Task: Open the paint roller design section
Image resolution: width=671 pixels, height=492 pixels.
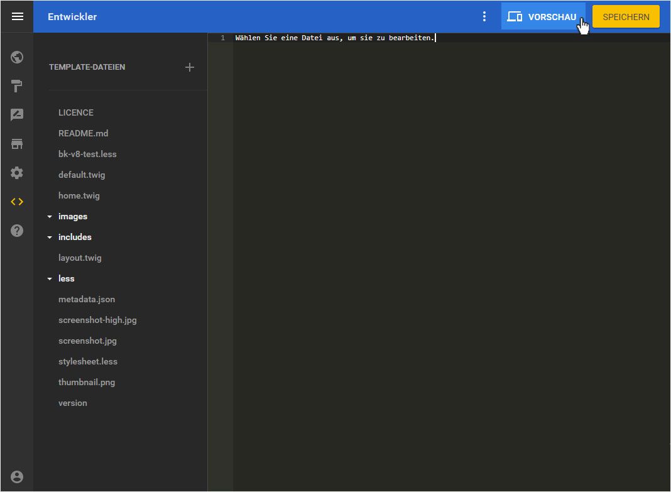Action: click(17, 86)
